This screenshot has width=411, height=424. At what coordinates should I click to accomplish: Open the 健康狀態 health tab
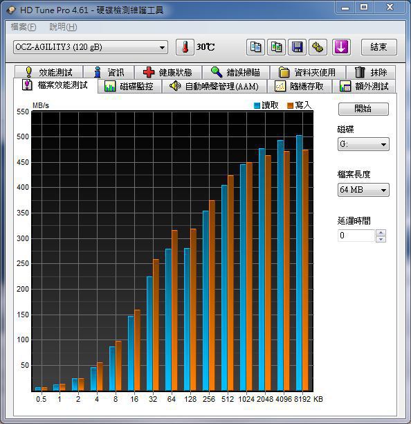(x=168, y=72)
